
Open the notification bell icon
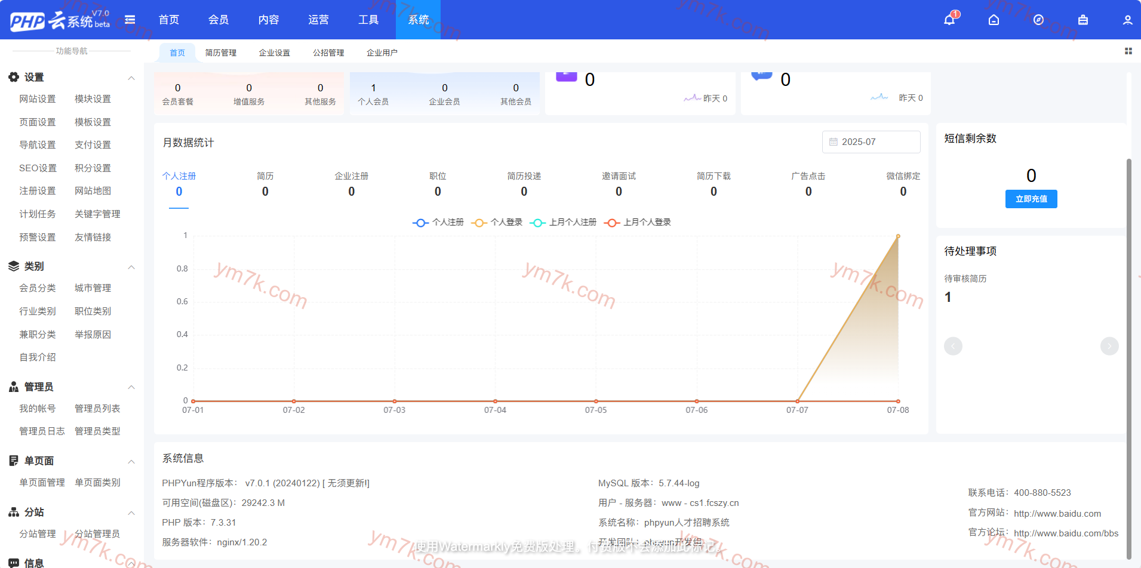click(x=949, y=20)
